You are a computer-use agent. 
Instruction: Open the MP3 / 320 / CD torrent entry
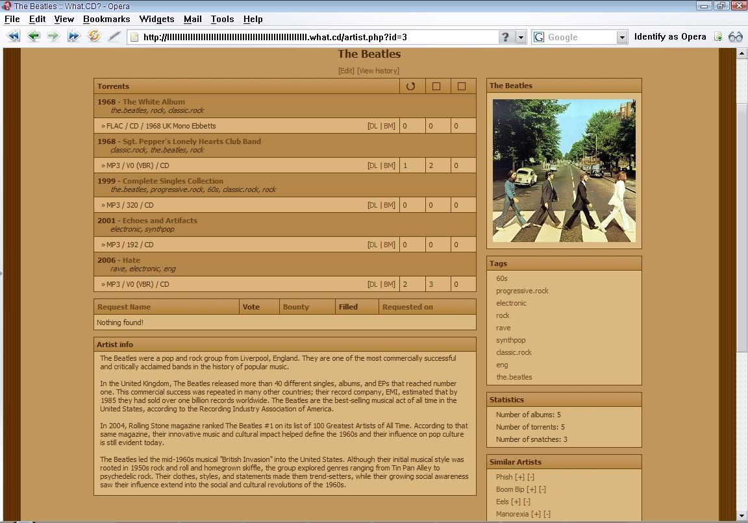(130, 205)
